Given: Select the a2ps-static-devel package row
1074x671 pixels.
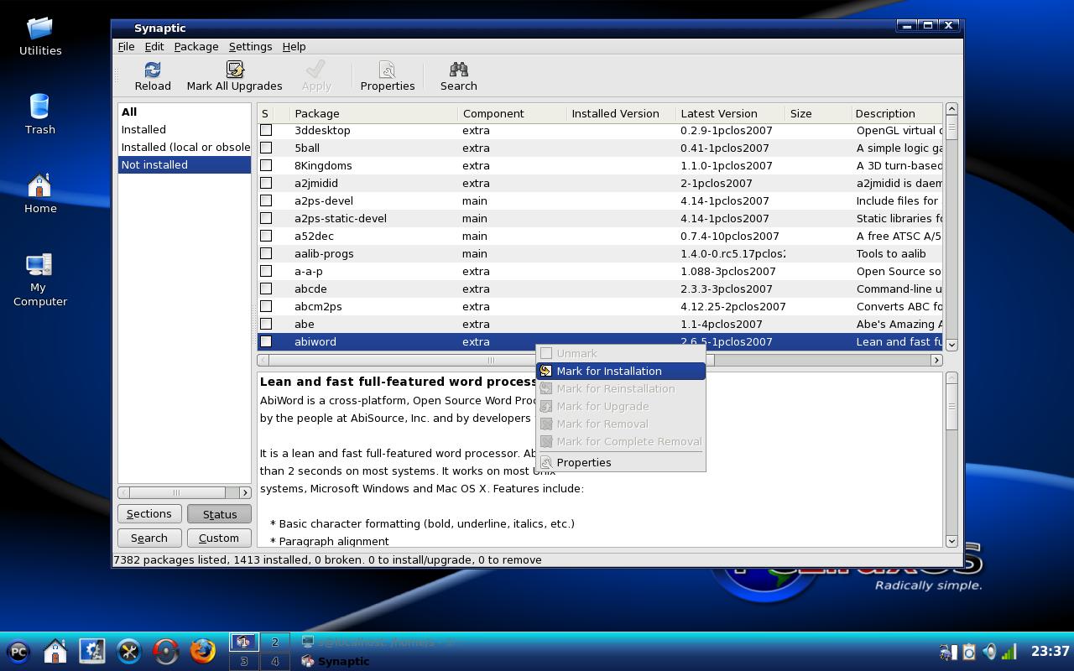Looking at the screenshot, I should [600, 218].
